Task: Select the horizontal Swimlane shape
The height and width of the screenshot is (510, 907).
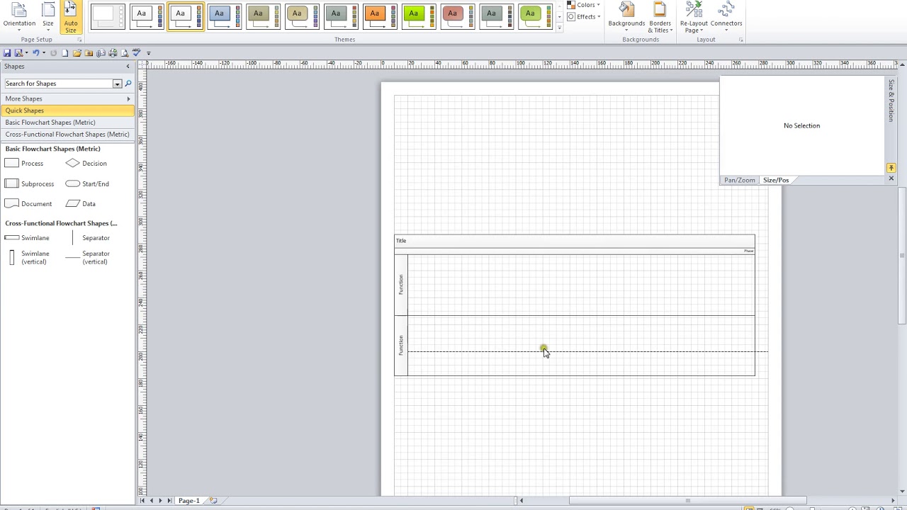Action: click(x=27, y=238)
